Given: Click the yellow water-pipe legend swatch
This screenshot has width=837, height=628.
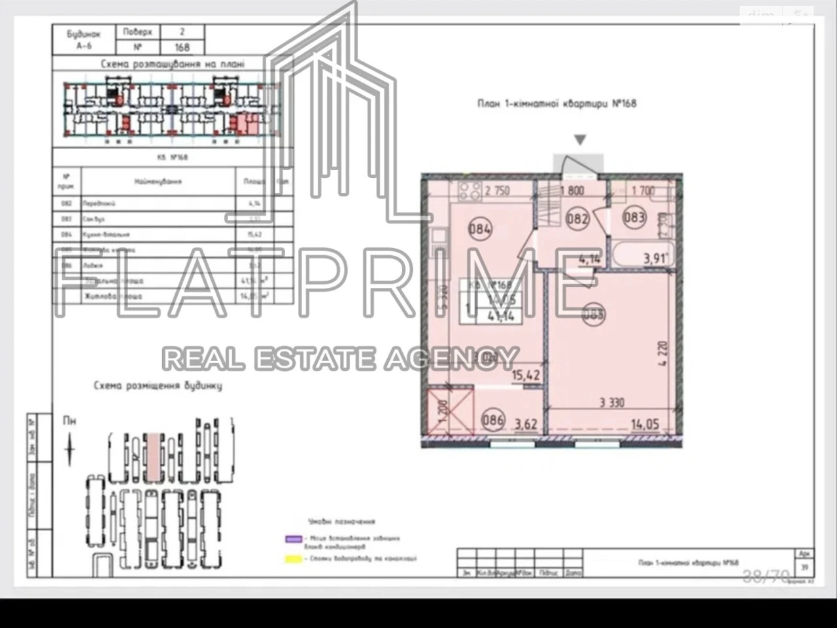Looking at the screenshot, I should pyautogui.click(x=294, y=559).
